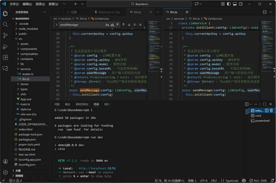Viewport: 276px width, 183px height.
Task: Open Manage settings gear icon
Action: [x=5, y=172]
